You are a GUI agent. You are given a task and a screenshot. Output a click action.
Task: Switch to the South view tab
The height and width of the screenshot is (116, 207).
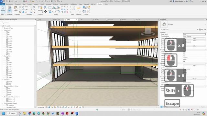pos(124,20)
